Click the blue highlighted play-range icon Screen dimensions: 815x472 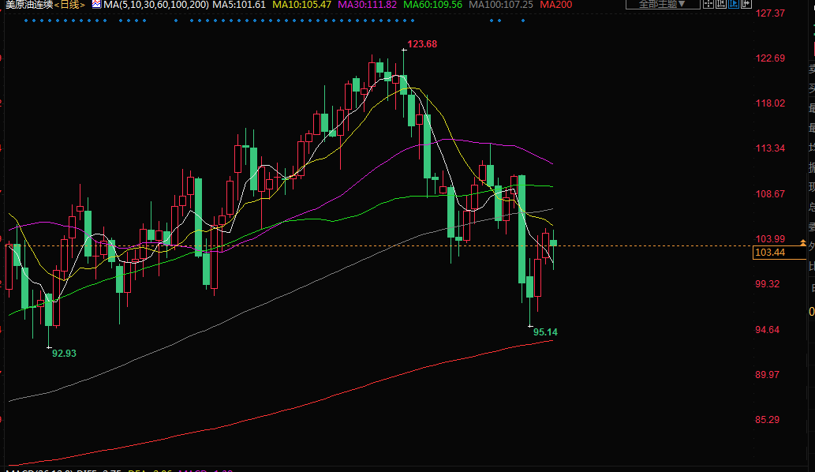[734, 4]
